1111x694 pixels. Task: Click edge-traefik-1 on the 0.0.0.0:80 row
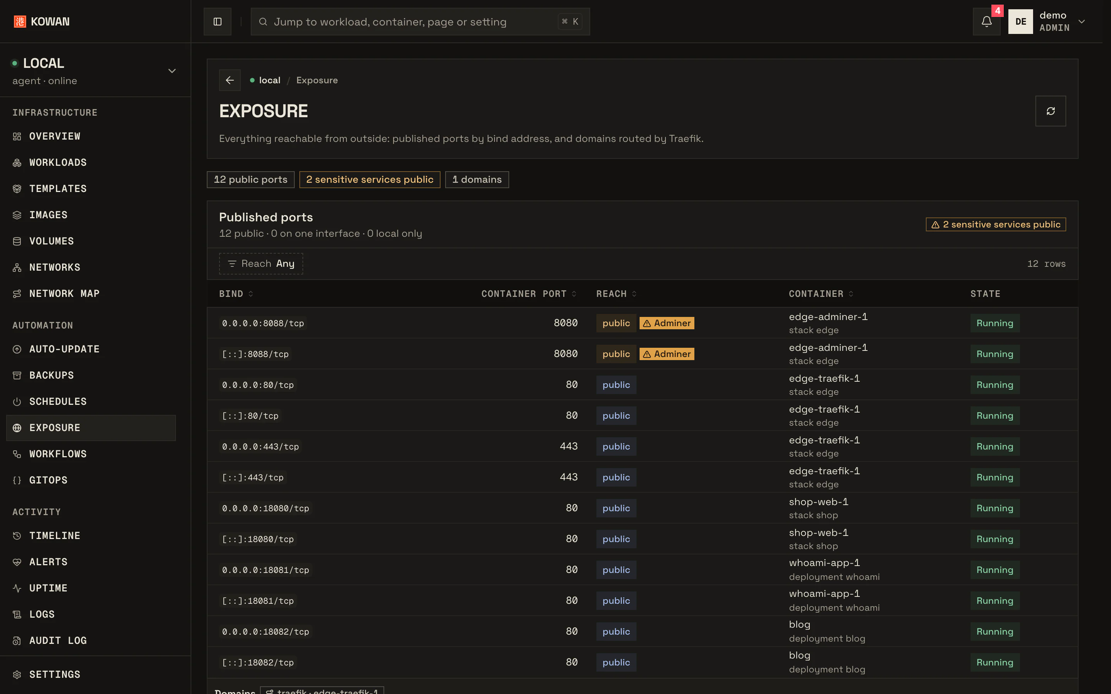click(824, 379)
